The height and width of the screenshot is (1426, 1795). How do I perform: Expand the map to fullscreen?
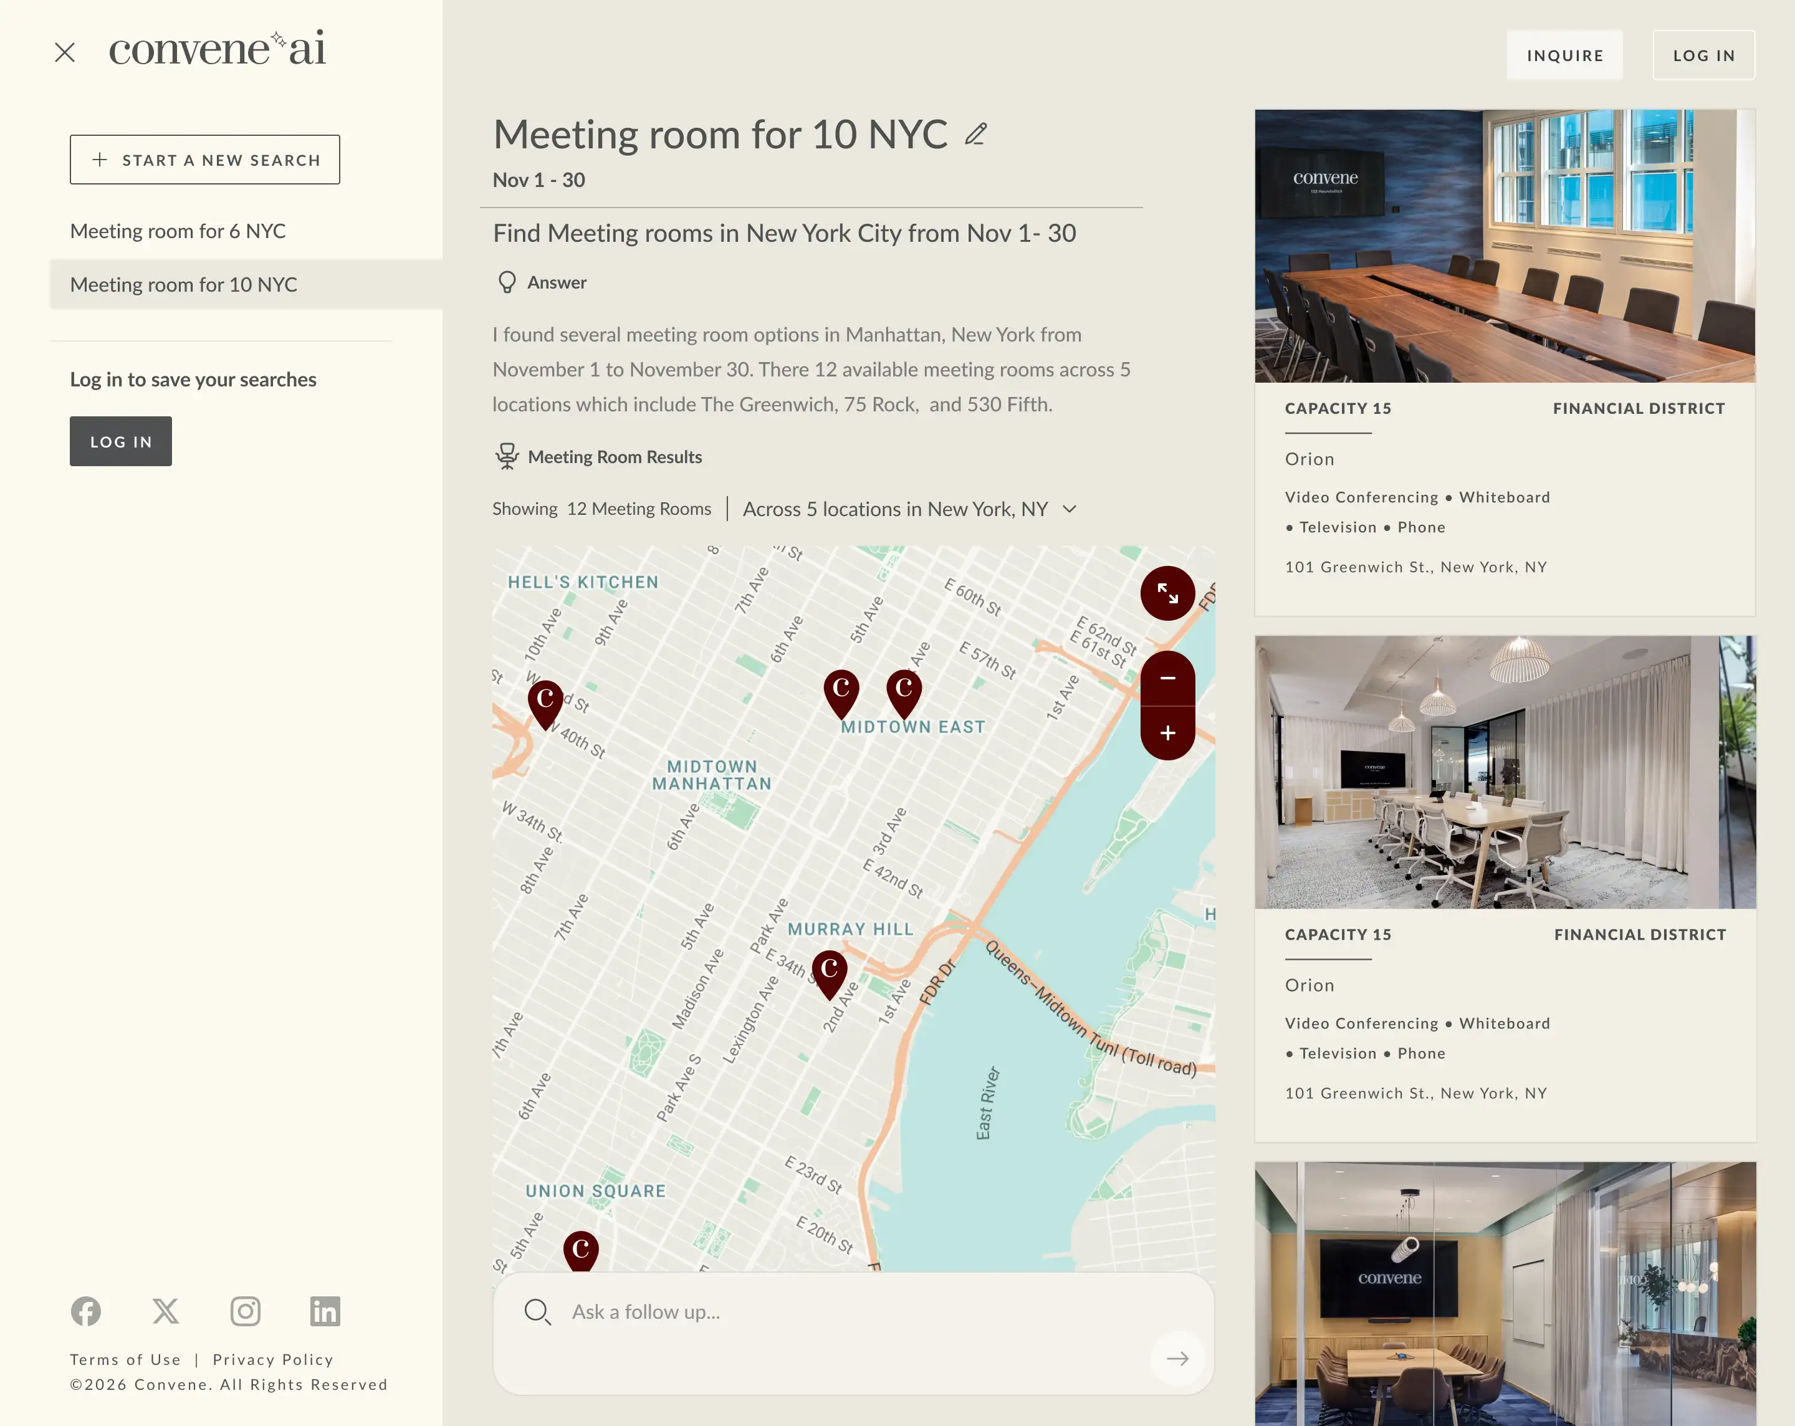tap(1167, 593)
